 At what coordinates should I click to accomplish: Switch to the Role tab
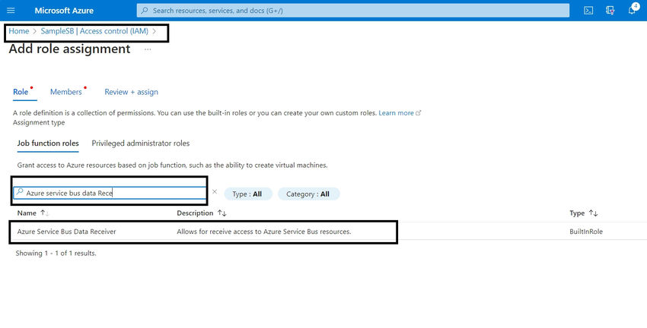coord(21,92)
